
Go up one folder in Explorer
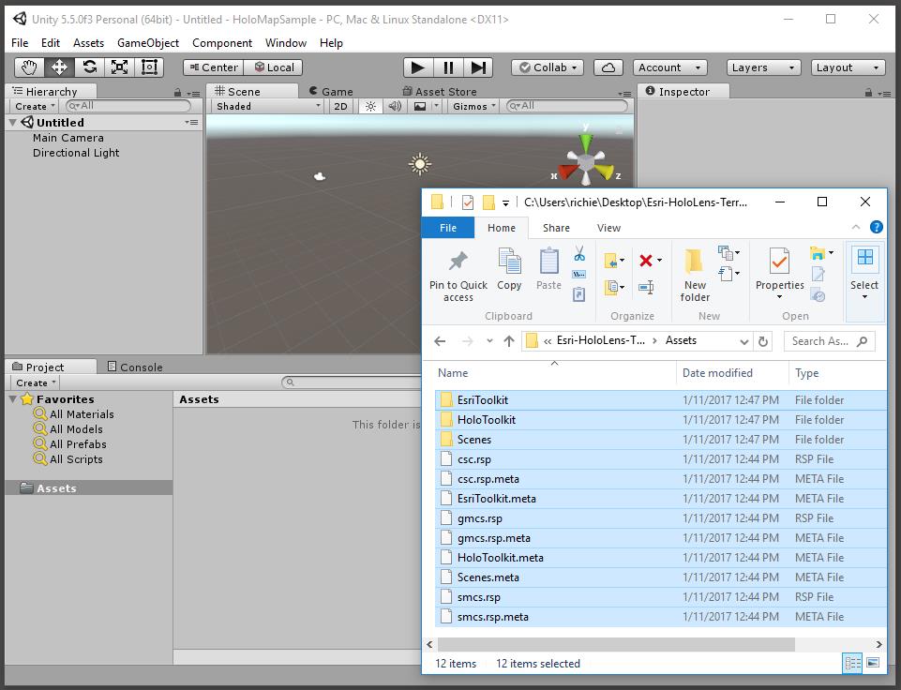[508, 341]
